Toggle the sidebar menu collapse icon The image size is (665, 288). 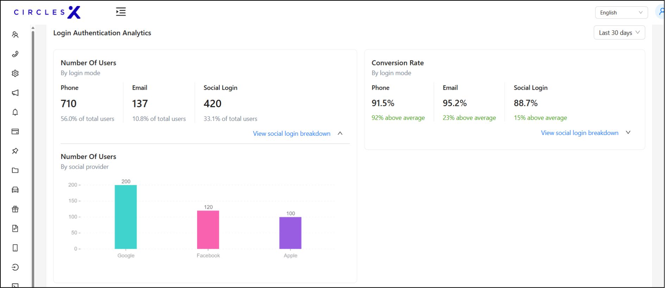[x=121, y=12]
